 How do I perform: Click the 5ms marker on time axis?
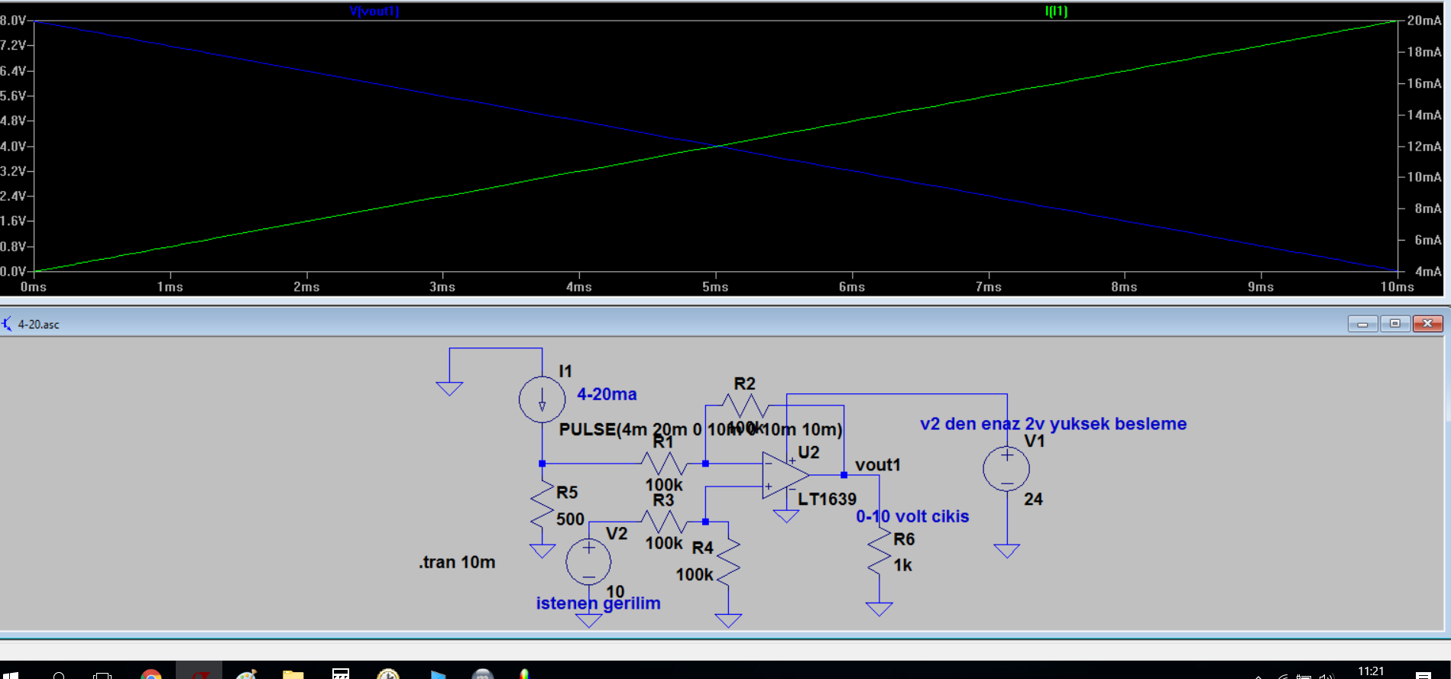[715, 287]
